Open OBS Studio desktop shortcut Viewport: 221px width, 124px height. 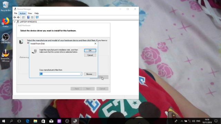(6, 38)
